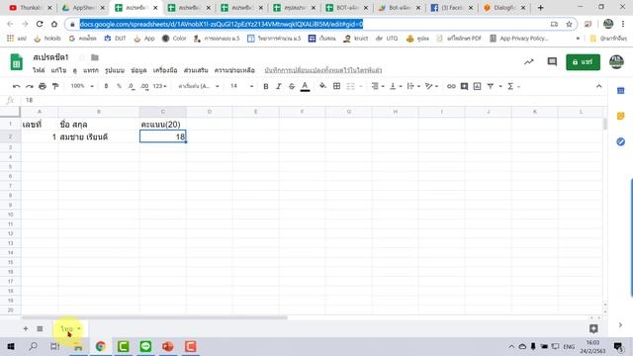Open the ความช่วยเหลือ (Help) menu
The image size is (633, 356).
(234, 70)
